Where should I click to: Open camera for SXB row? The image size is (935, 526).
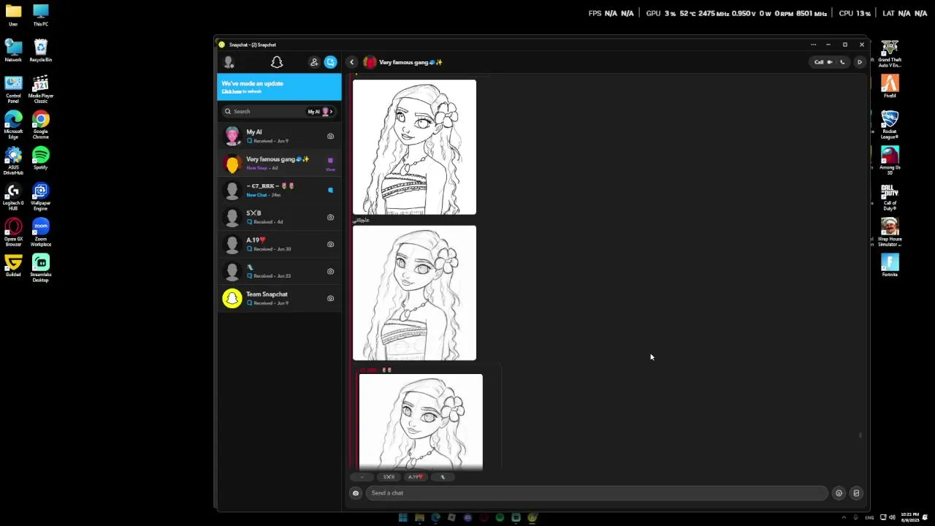tap(330, 217)
